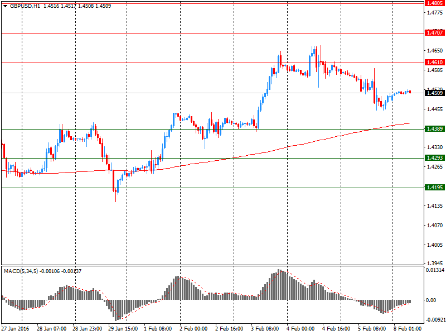The width and height of the screenshot is (446, 335).
Task: Select the 1.4389 green support label
Action: 435,129
